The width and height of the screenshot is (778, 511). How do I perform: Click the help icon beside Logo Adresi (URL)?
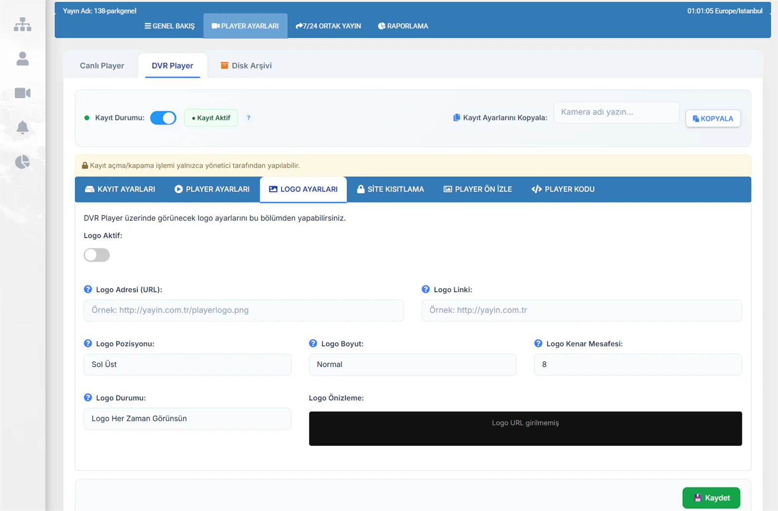click(88, 289)
